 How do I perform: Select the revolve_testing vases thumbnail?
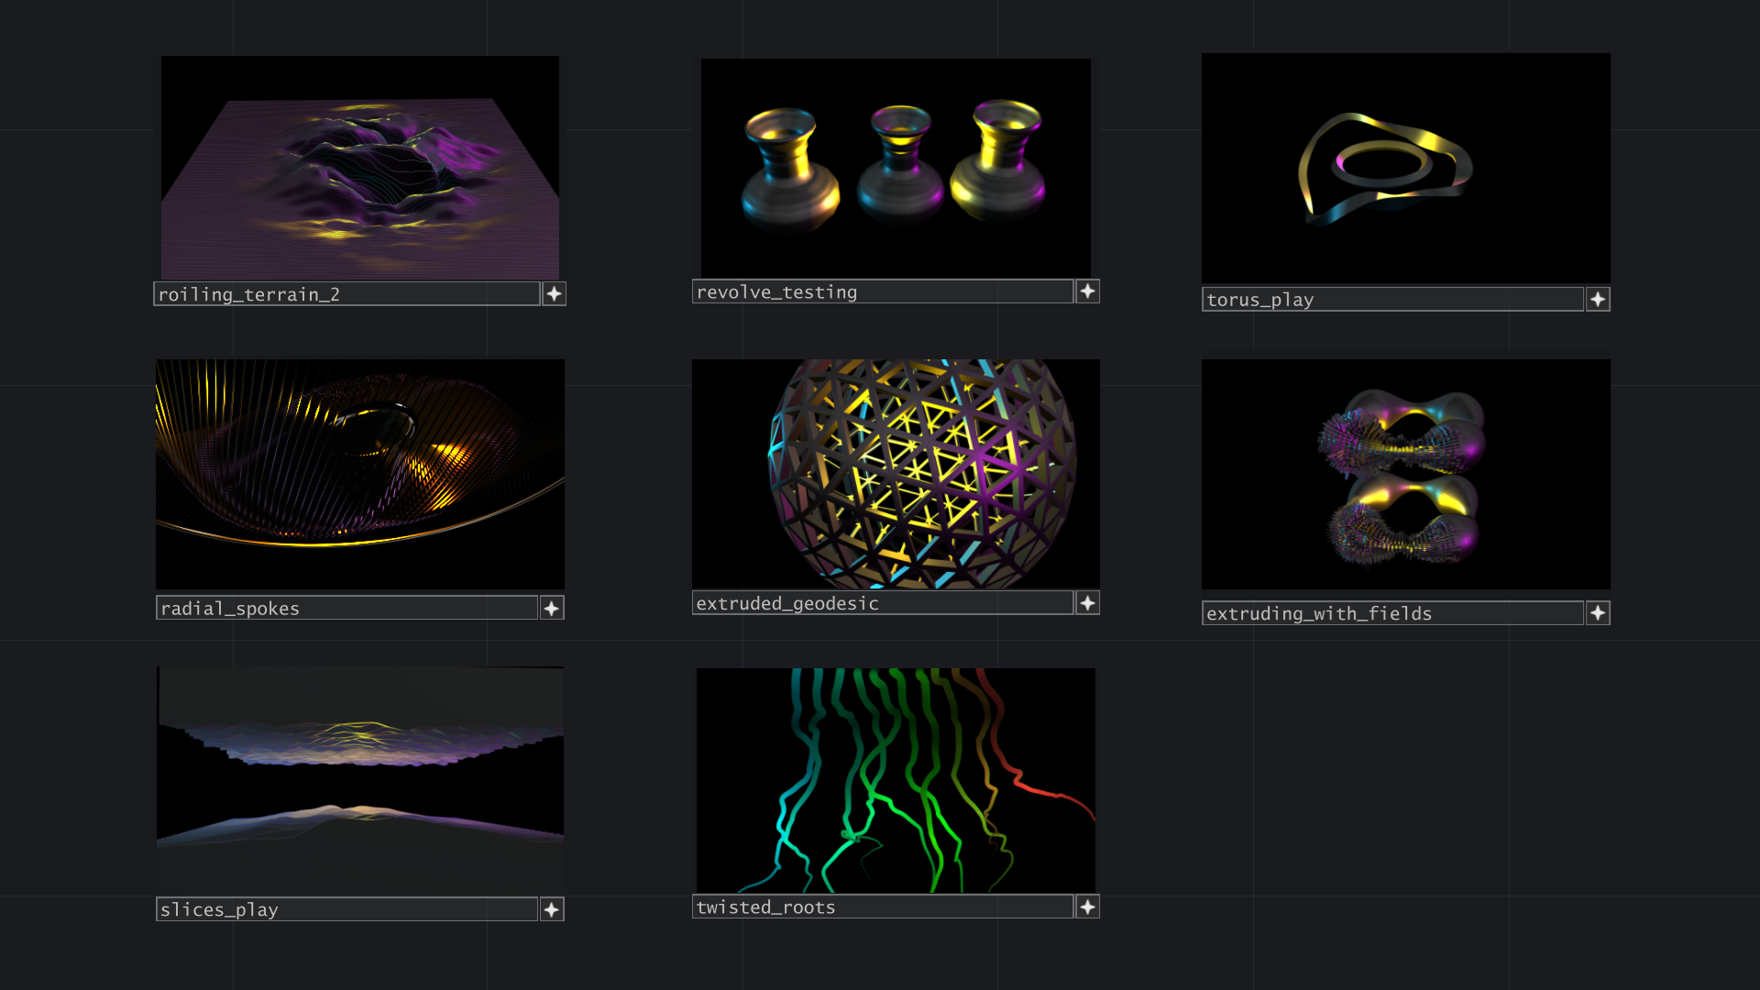click(896, 168)
